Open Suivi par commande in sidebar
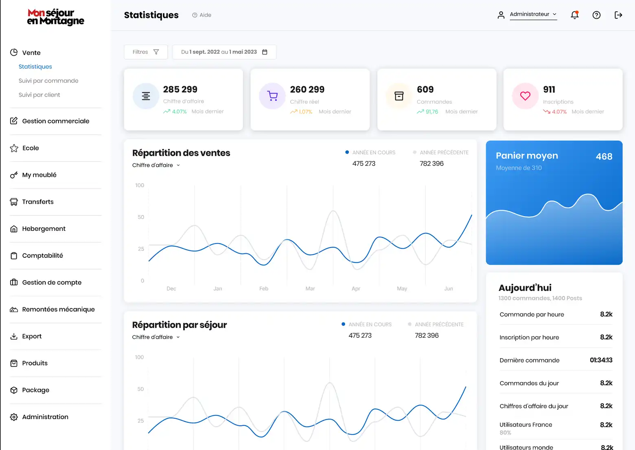The image size is (635, 450). click(48, 81)
